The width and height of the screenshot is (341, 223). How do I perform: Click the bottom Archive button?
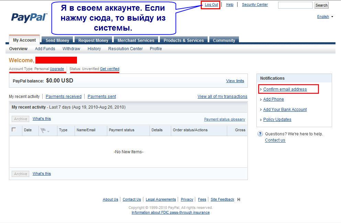pos(20,174)
